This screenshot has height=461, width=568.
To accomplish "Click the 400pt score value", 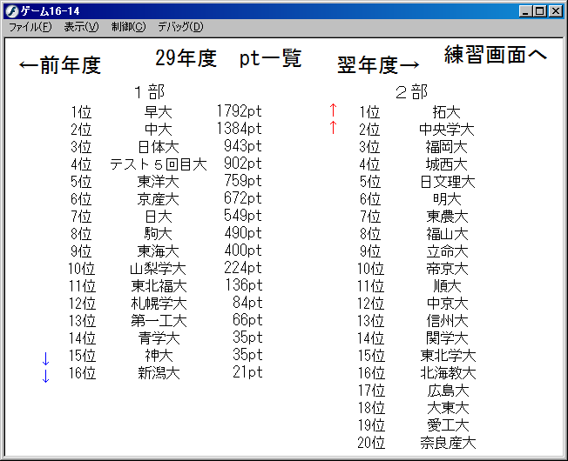I will pos(243,250).
